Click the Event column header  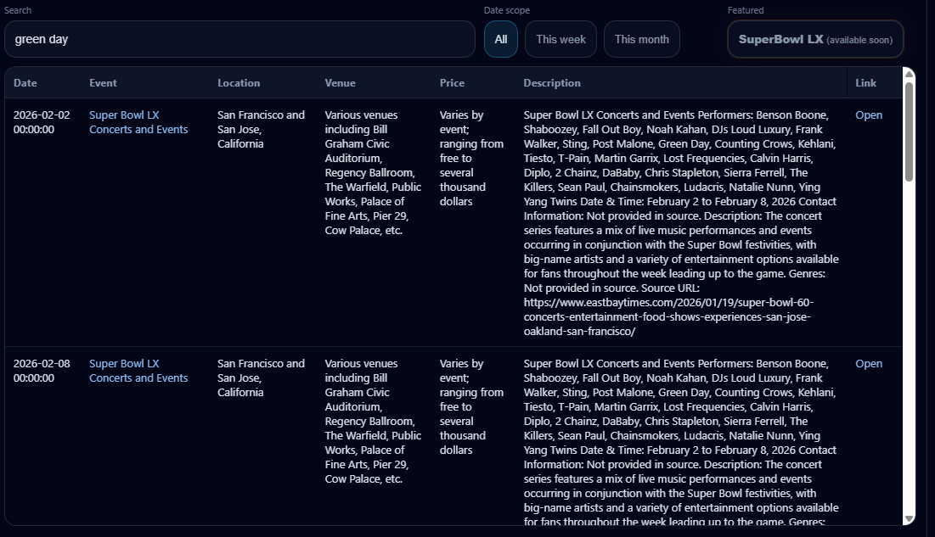point(103,83)
